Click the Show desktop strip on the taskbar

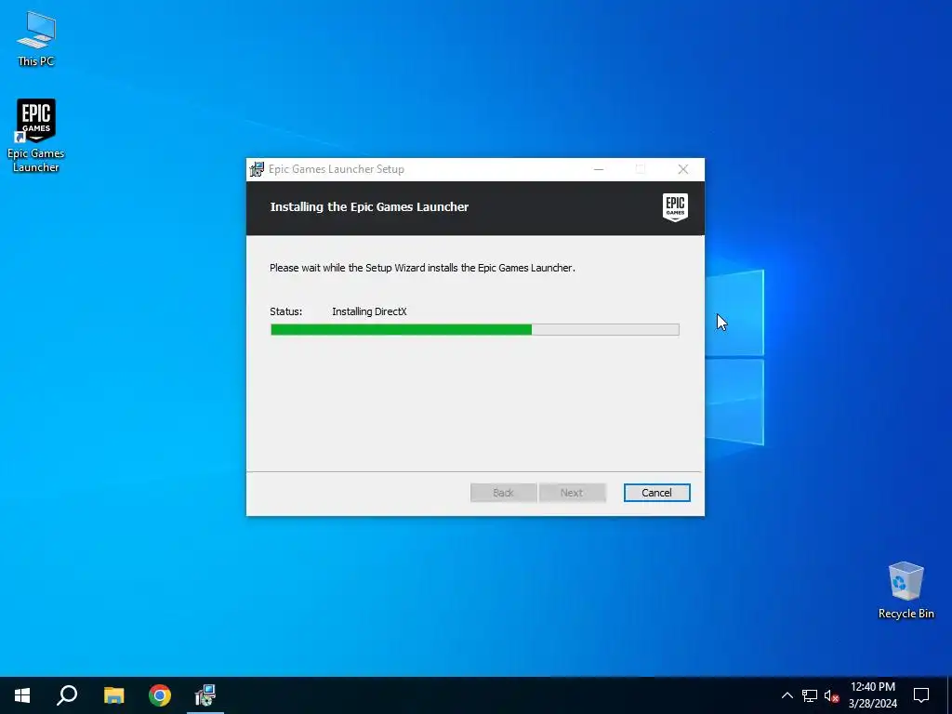click(x=949, y=695)
